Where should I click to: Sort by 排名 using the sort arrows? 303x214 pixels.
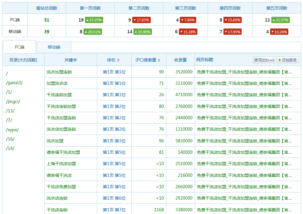tap(118, 60)
